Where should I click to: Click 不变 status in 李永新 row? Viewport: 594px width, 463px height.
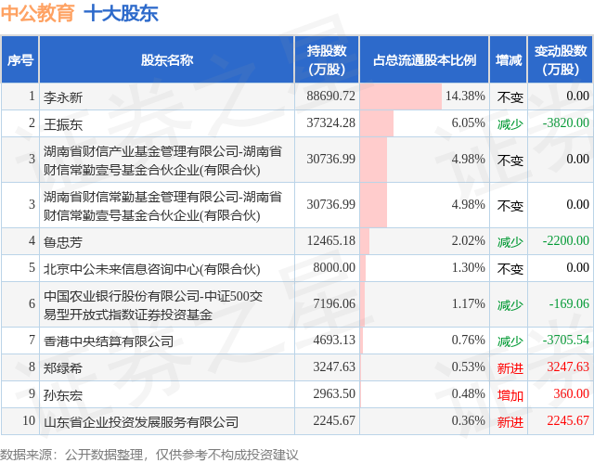(510, 97)
